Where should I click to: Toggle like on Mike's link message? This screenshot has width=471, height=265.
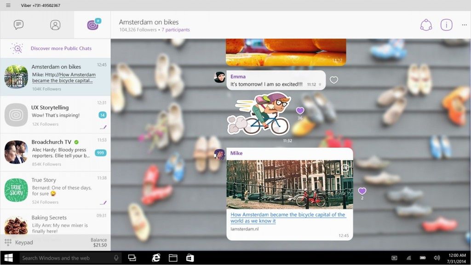click(362, 191)
